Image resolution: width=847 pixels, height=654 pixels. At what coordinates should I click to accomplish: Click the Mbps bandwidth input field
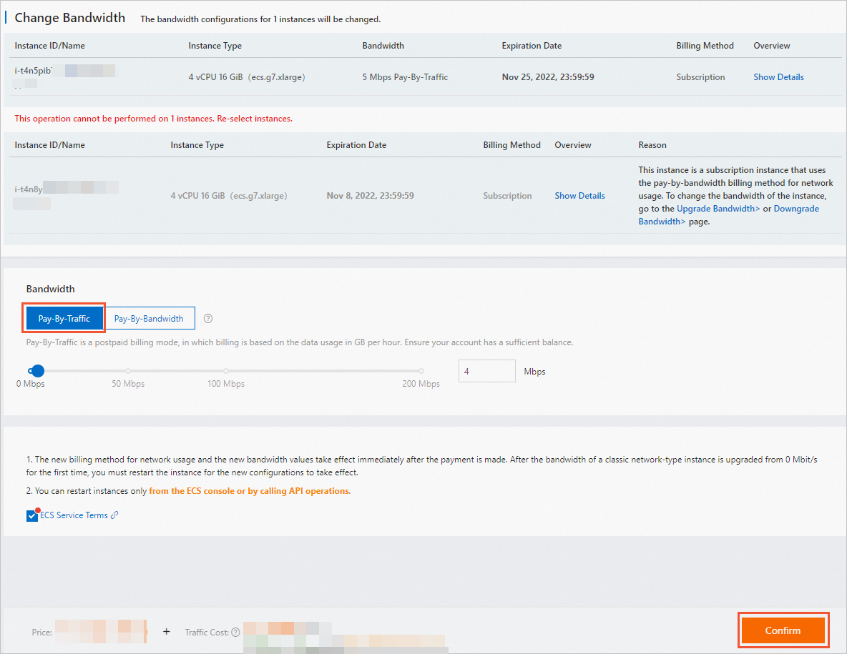486,371
